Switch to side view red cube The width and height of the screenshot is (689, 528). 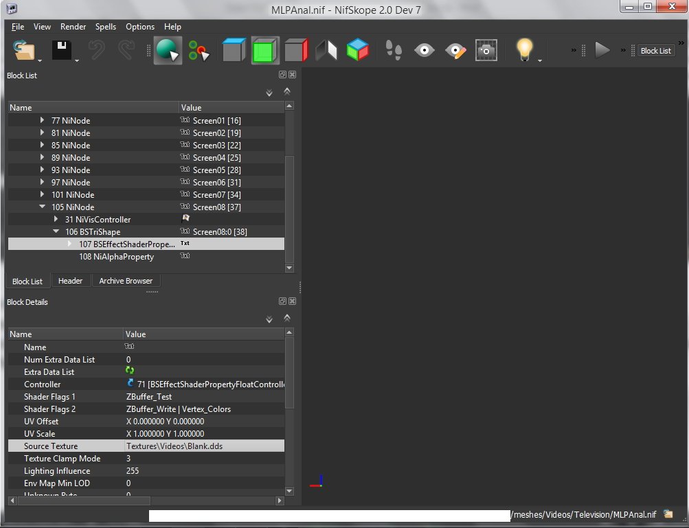tap(295, 51)
